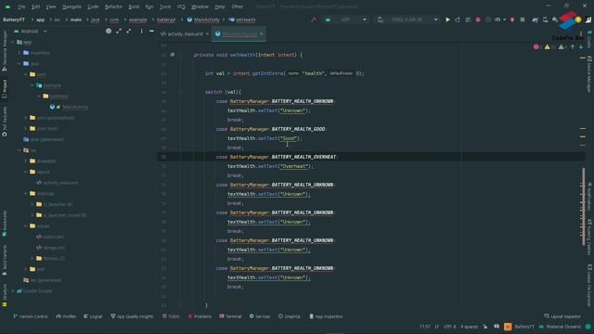Click gutter icon beside setHealth method
Viewport: 594px width, 334px height.
[x=173, y=55]
